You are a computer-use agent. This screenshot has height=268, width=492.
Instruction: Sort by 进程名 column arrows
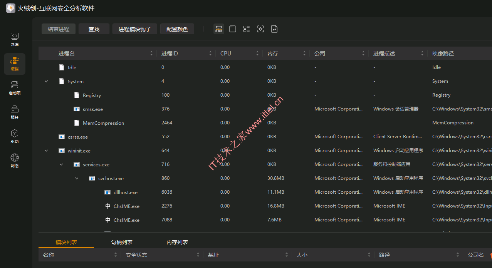[151, 54]
